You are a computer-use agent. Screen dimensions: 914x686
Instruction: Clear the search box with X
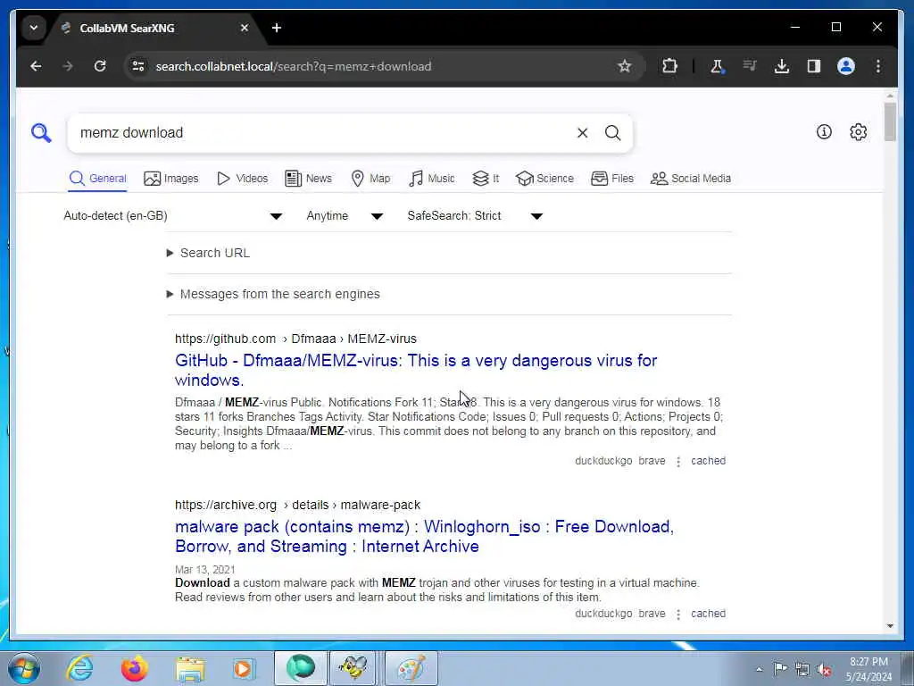coord(582,133)
